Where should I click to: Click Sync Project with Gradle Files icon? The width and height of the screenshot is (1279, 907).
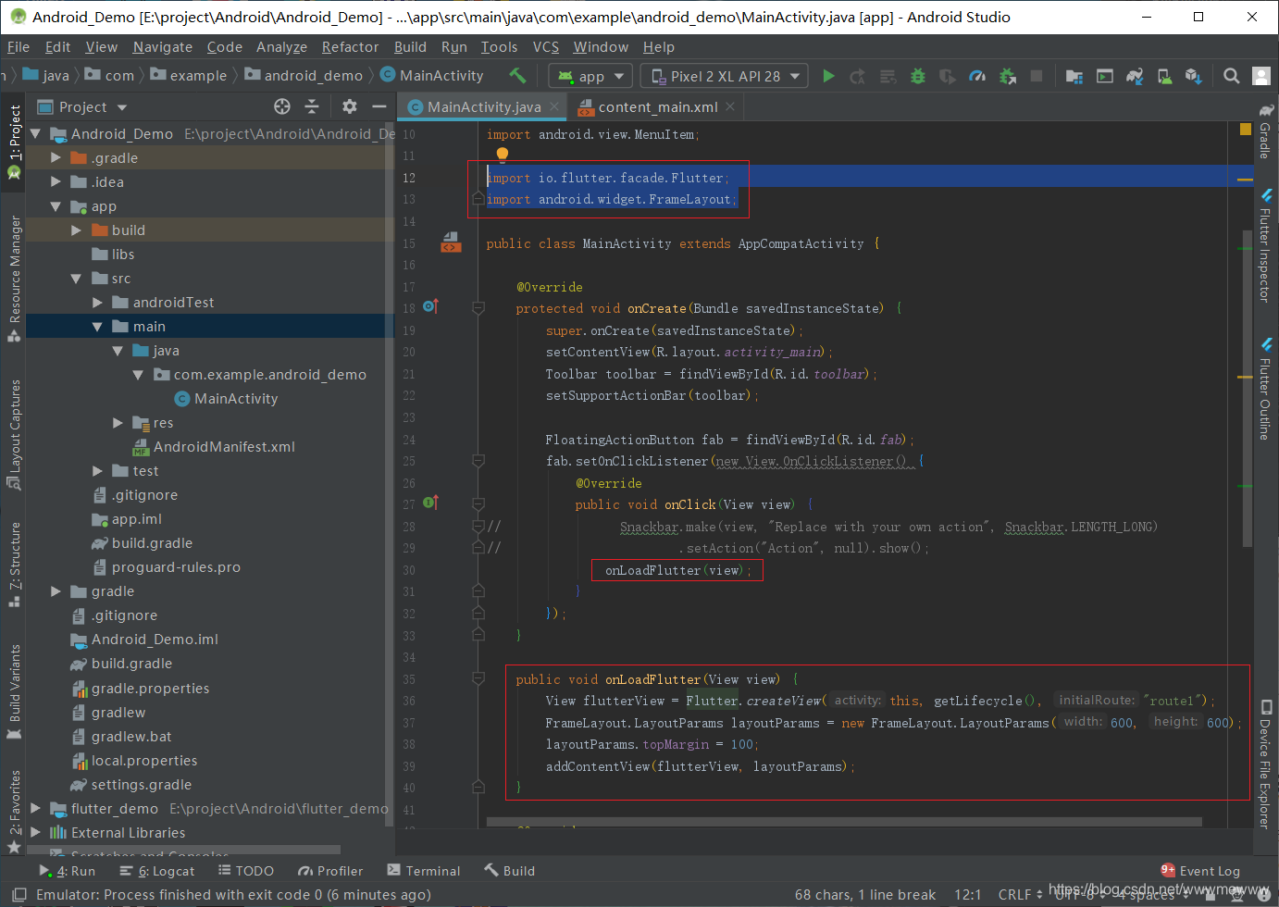point(1135,76)
